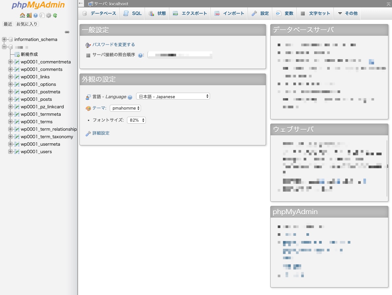Open the wp0001_pz_linkcard table name
Image resolution: width=392 pixels, height=295 pixels.
point(42,107)
